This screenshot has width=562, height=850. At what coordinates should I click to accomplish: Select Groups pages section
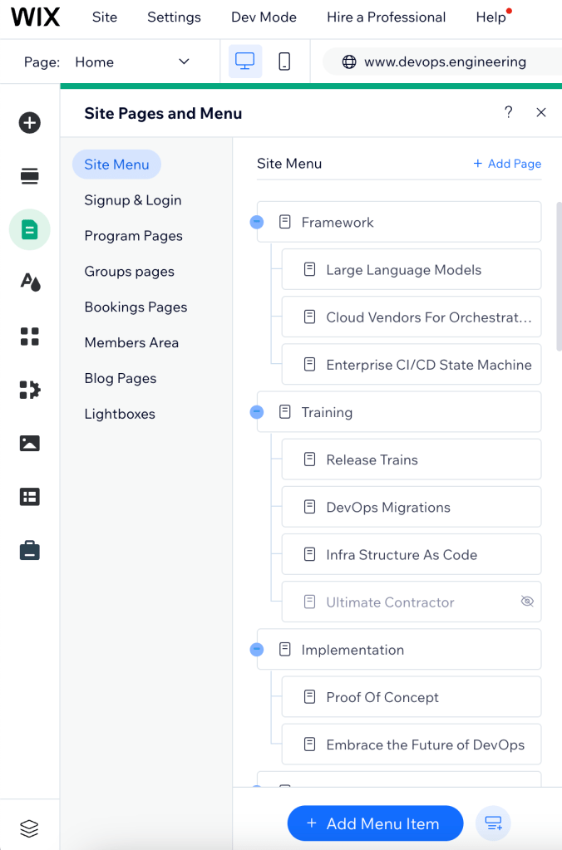pyautogui.click(x=129, y=272)
